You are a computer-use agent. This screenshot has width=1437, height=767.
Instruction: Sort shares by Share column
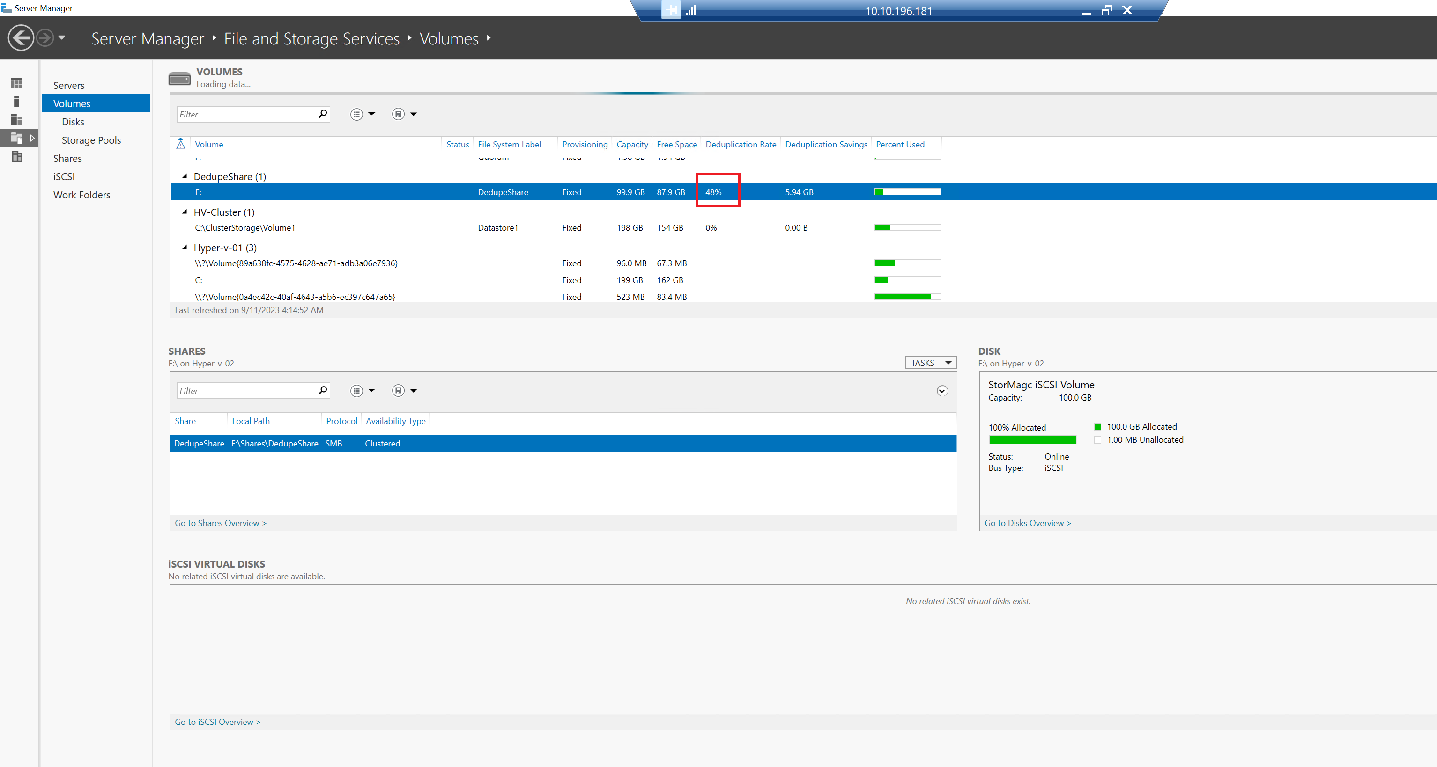pyautogui.click(x=185, y=421)
